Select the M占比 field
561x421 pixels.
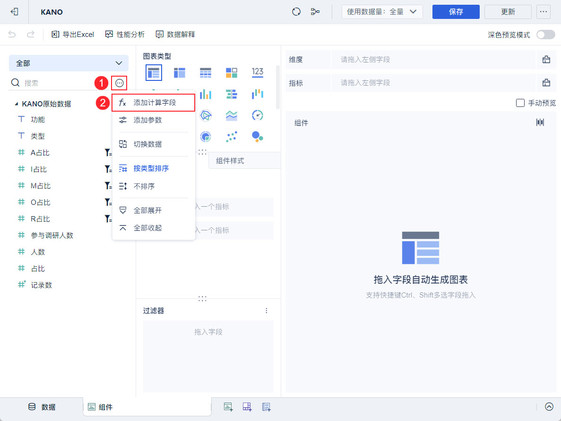41,186
